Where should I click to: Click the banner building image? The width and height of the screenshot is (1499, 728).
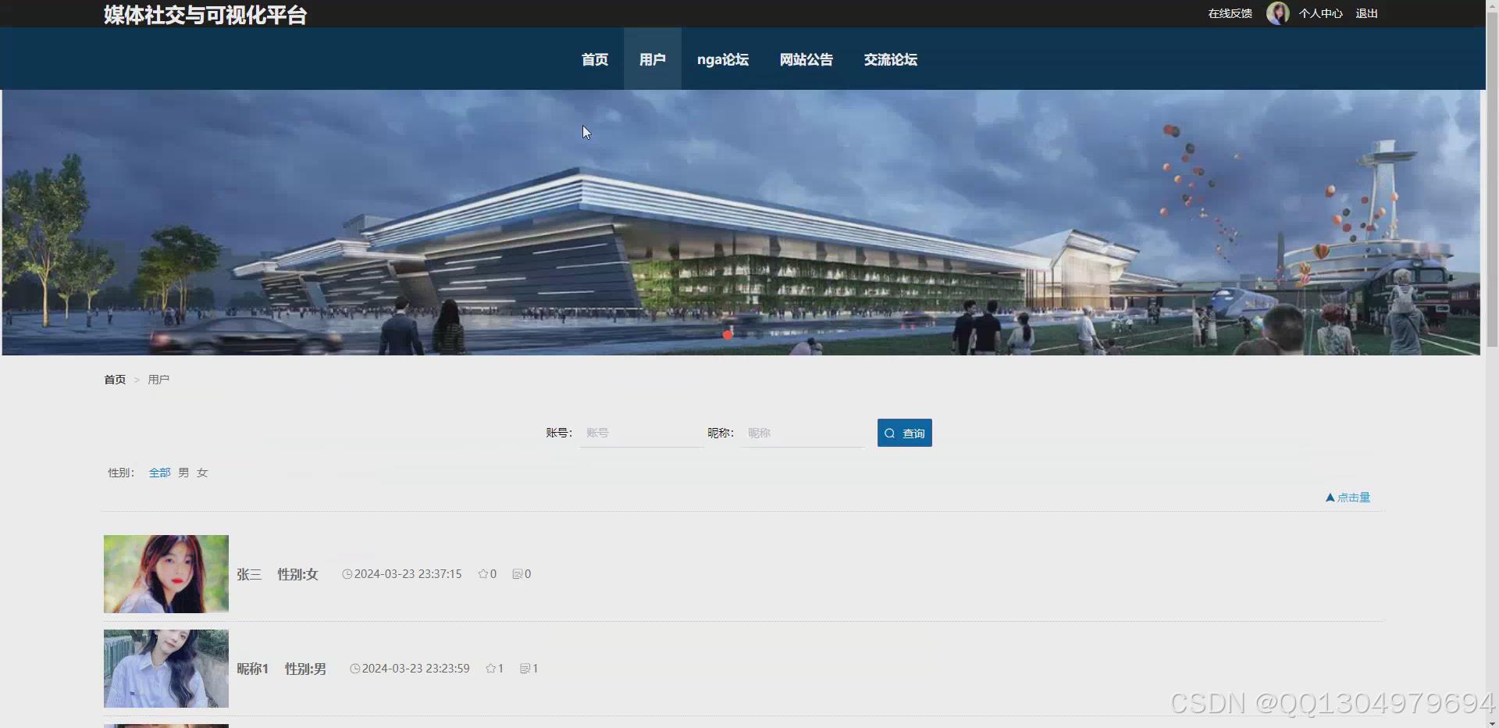click(x=741, y=223)
